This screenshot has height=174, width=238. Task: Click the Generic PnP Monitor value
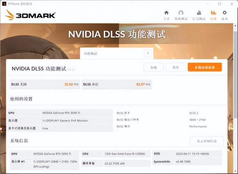(65, 120)
